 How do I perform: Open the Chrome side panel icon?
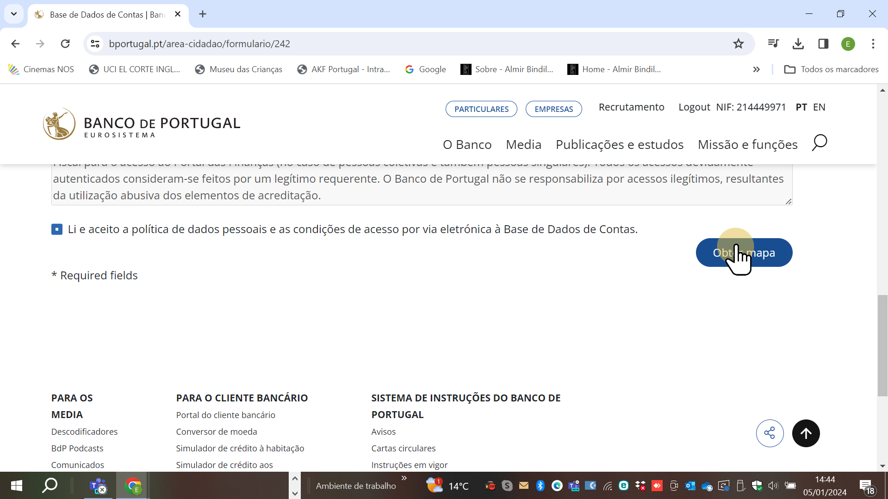823,43
